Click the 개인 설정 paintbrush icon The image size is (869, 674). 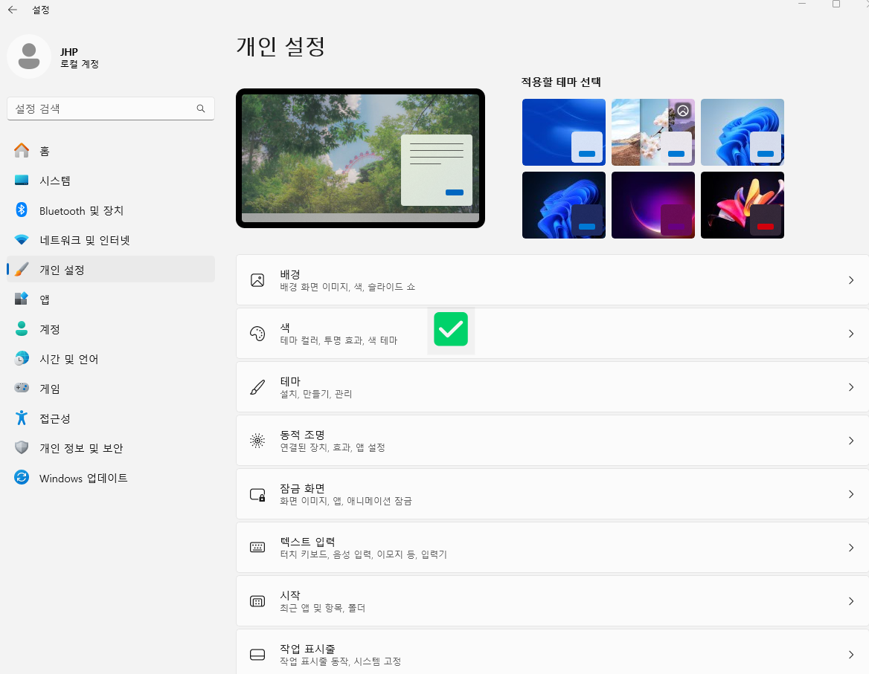point(22,270)
